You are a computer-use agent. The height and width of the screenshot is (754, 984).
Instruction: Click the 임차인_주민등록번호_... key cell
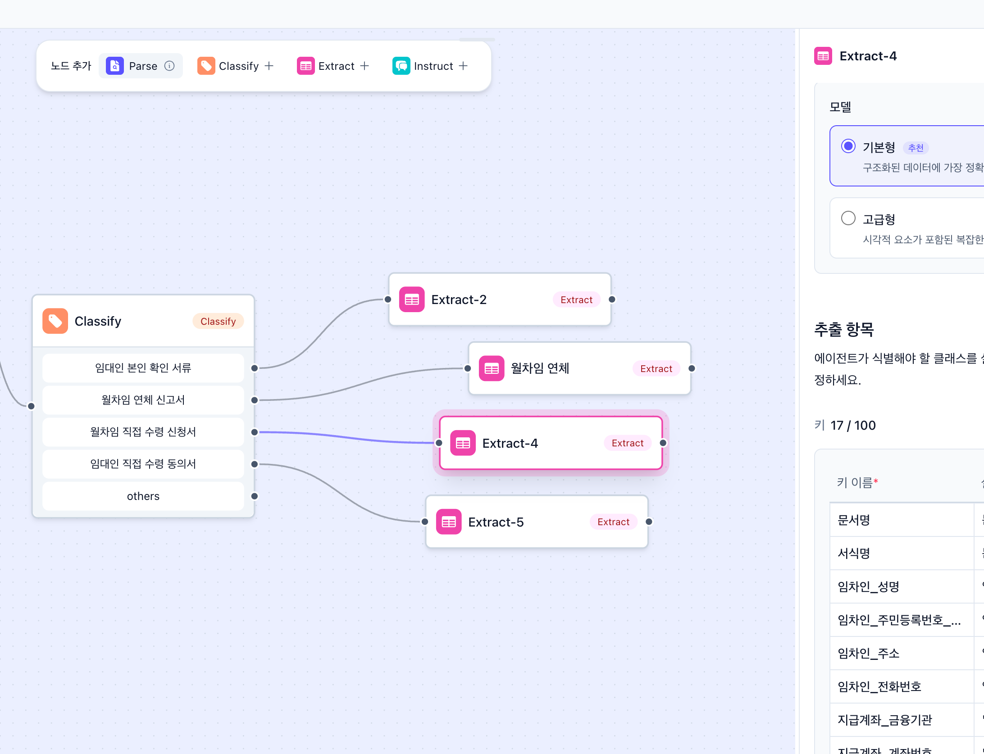(902, 620)
